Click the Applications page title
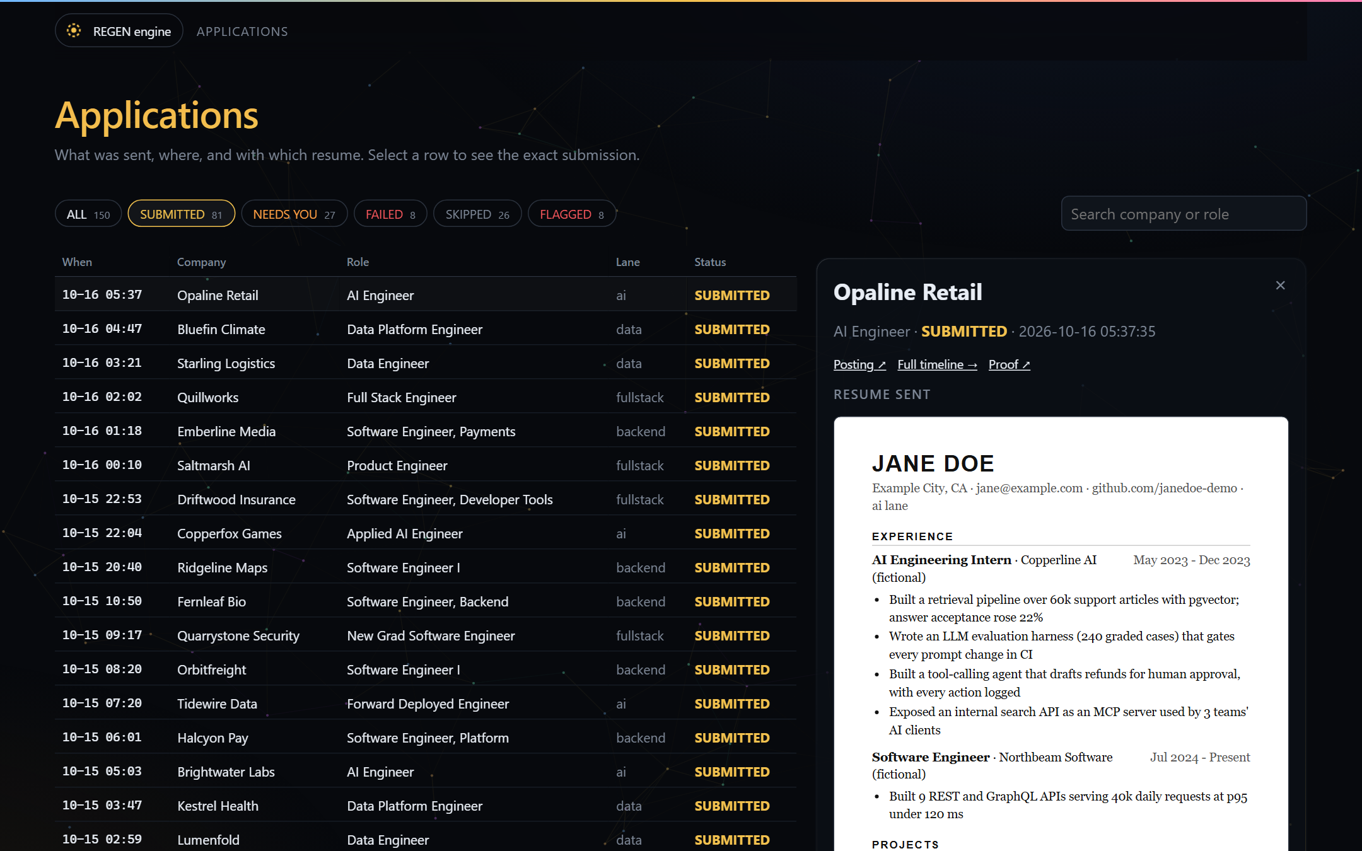 [156, 115]
